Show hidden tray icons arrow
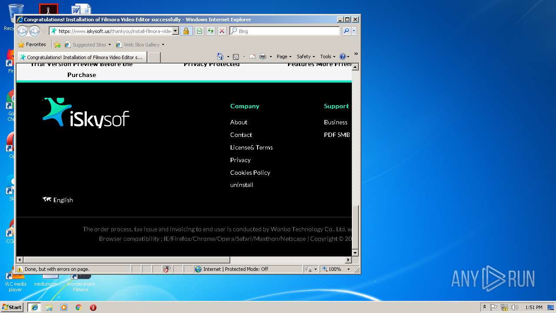556x313 pixels. click(484, 307)
